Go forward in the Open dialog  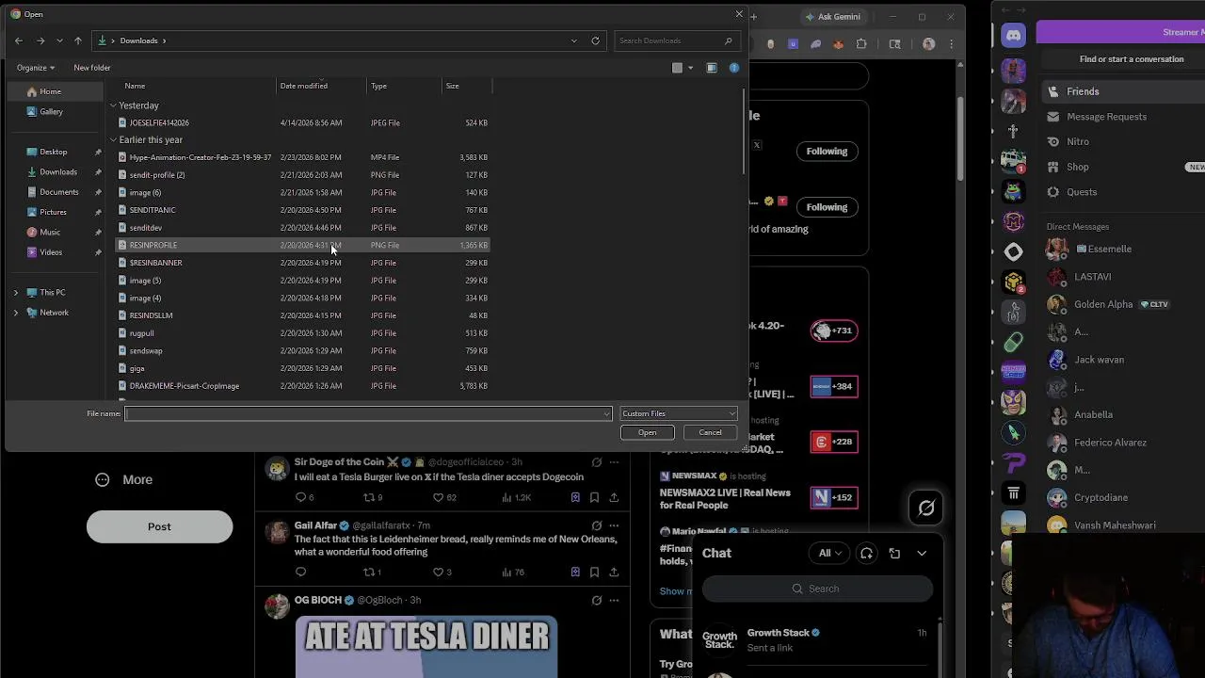[40, 40]
